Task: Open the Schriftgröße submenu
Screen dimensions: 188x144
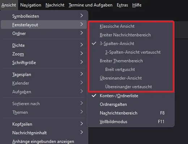Action: (x=44, y=63)
